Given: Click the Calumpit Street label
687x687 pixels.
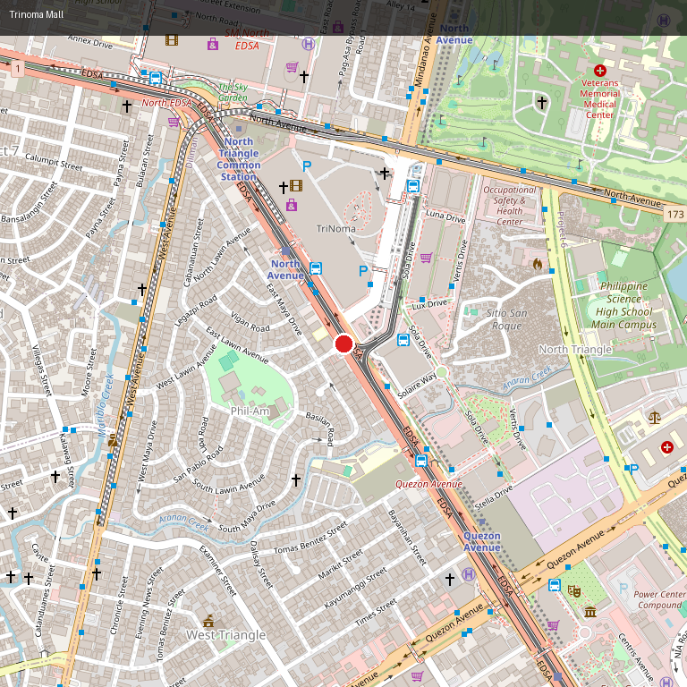Looking at the screenshot, I should [x=54, y=162].
